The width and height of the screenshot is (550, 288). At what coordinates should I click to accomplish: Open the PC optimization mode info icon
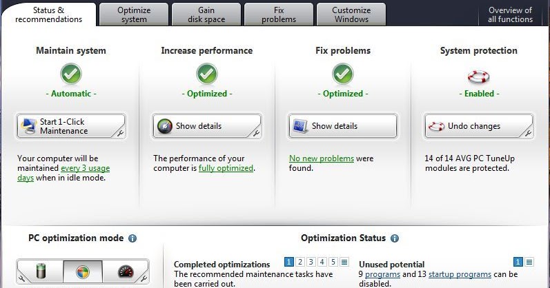132,238
